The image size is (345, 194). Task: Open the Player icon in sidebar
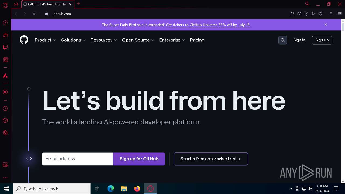pos(5,92)
